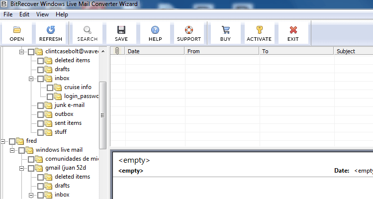373x199 pixels.
Task: Check the outbox folder checkbox
Action: 40,114
